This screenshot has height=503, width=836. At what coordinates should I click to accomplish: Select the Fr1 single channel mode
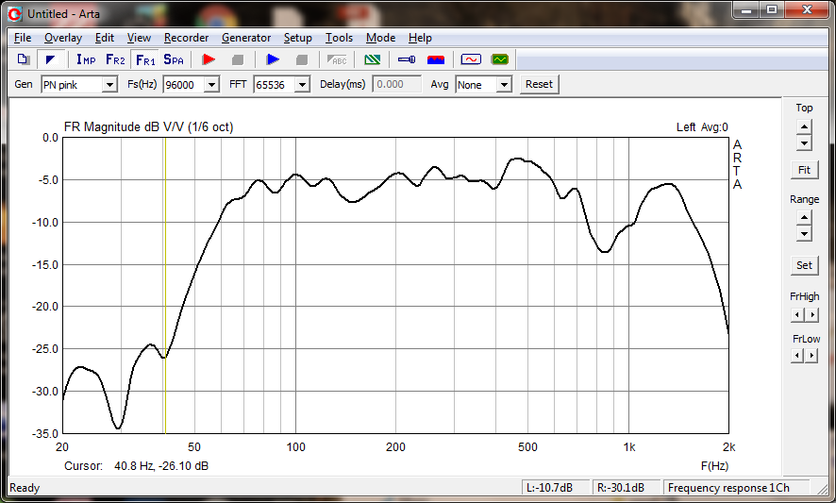click(x=145, y=59)
